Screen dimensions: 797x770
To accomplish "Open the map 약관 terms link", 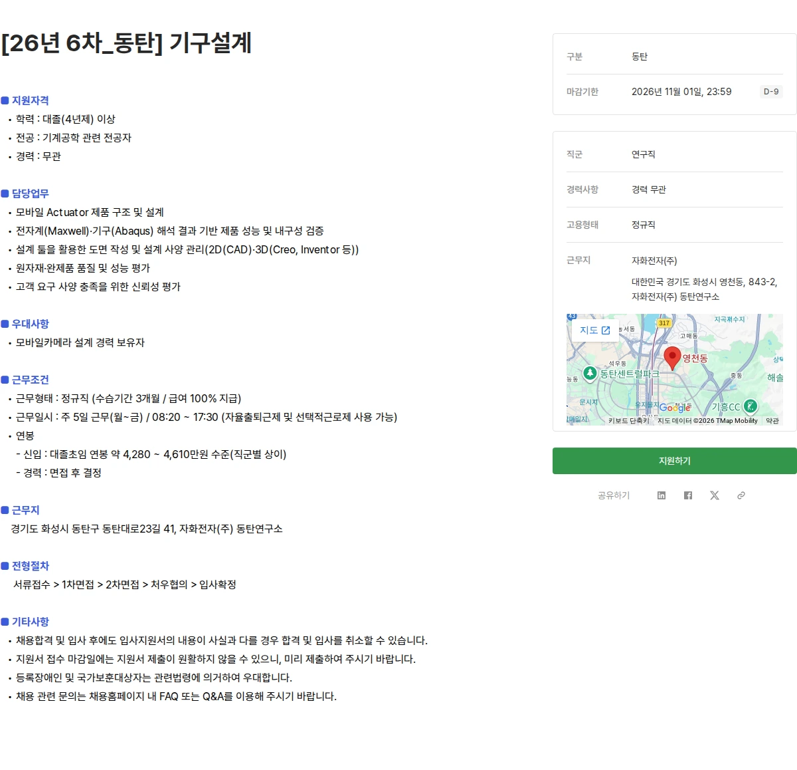I will [x=772, y=421].
